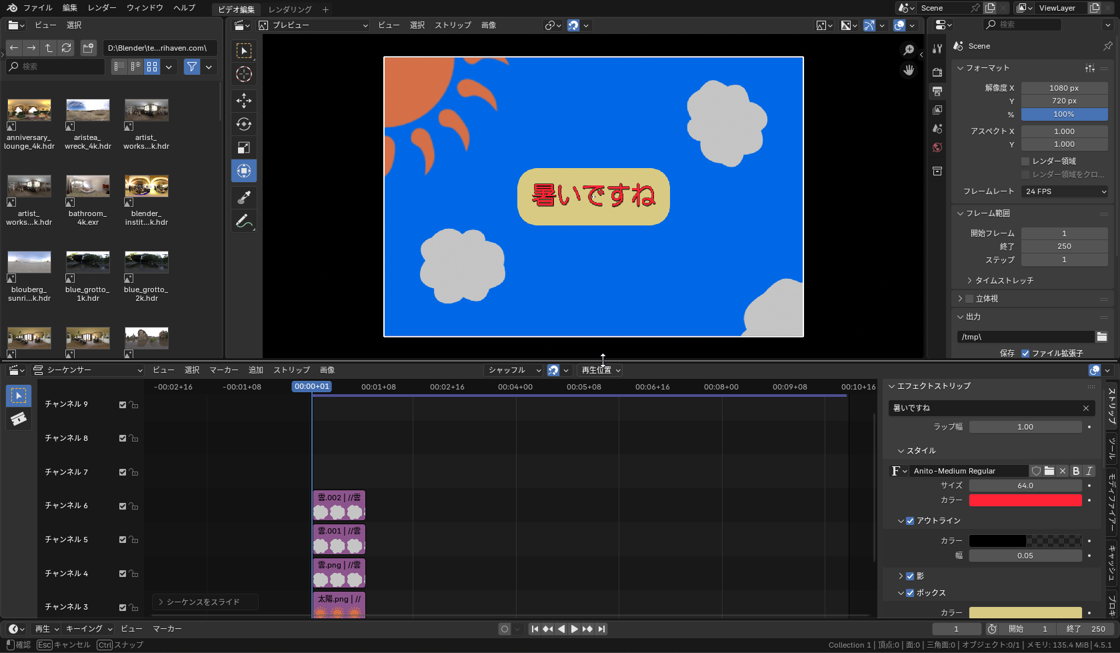1120x653 pixels.
Task: Open font file for Anito-Medium Regular
Action: pos(1049,471)
